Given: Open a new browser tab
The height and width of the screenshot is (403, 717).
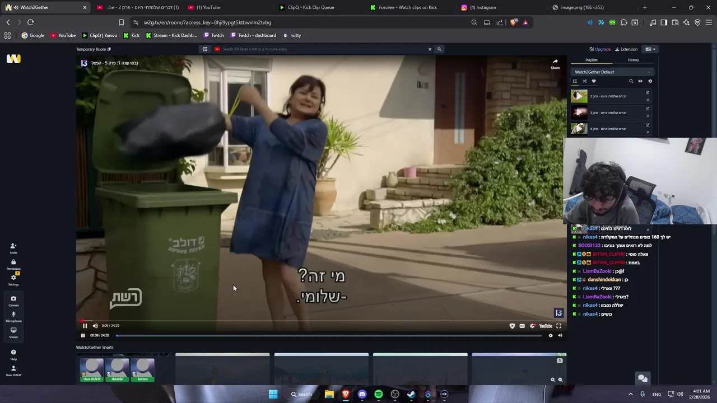Looking at the screenshot, I should (645, 7).
